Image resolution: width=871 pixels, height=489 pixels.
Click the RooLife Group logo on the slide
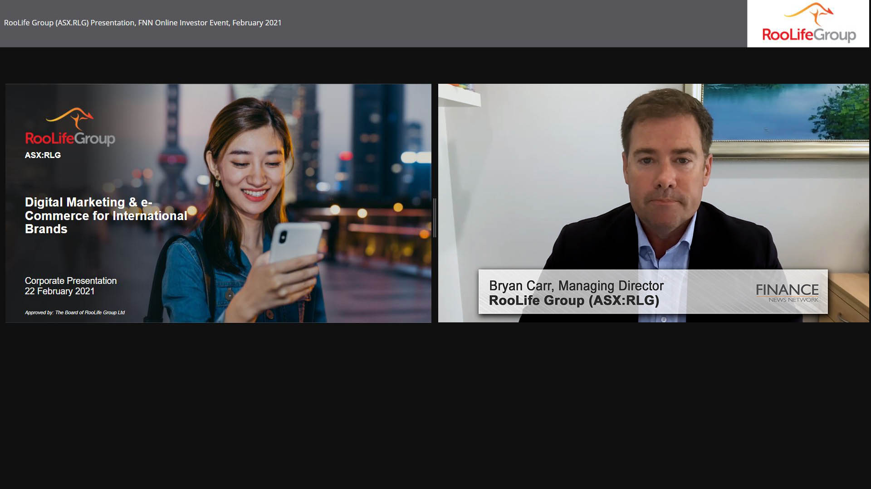click(x=70, y=138)
